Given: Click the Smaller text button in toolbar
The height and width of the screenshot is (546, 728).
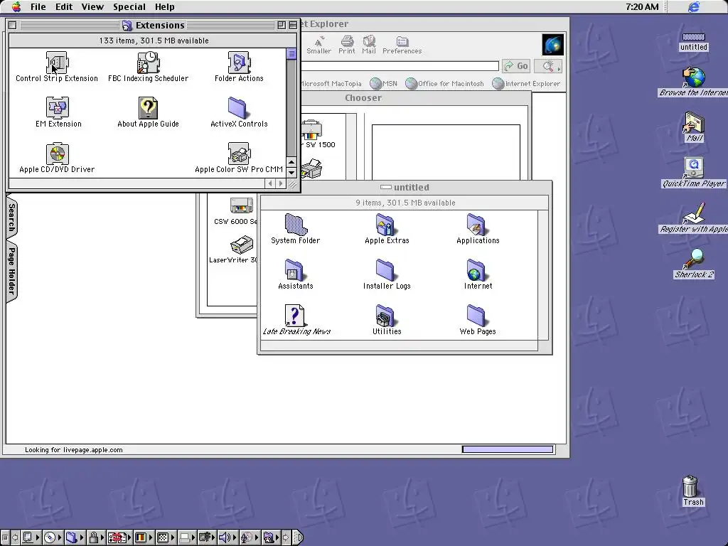Looking at the screenshot, I should (318, 45).
